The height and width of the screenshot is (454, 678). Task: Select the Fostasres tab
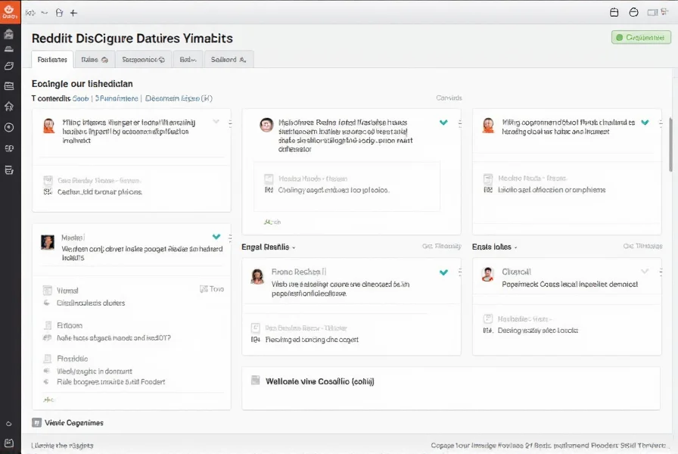pyautogui.click(x=52, y=59)
